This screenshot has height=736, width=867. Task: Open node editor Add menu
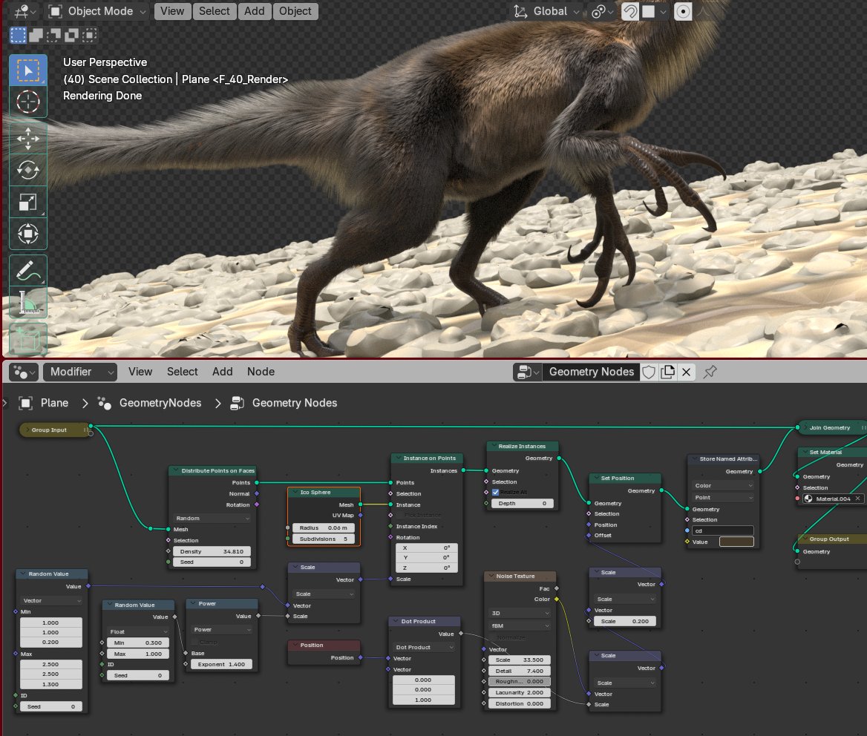coord(222,372)
